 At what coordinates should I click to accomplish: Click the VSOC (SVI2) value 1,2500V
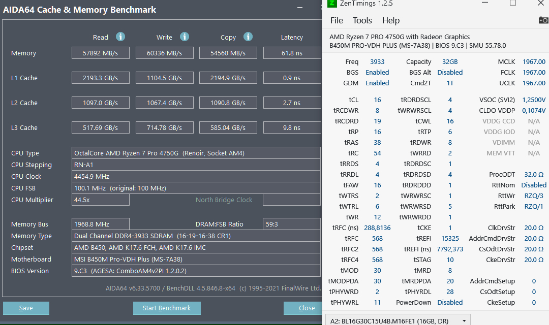click(x=534, y=100)
